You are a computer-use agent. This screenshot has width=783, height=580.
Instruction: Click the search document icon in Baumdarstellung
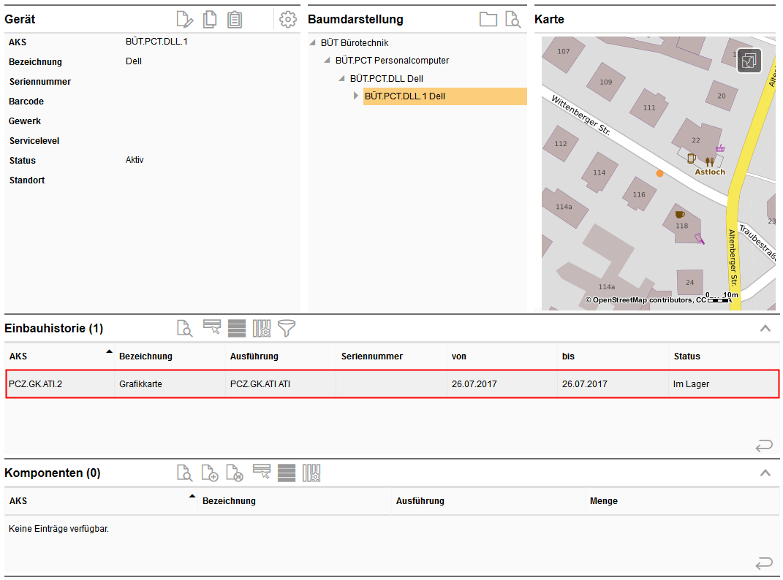513,20
